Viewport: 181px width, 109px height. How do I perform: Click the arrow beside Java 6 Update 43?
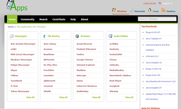[x=143, y=63]
